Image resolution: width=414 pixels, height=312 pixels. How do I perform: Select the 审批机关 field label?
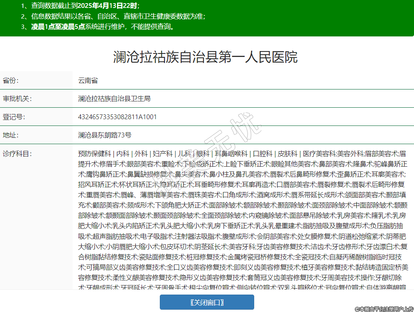17,99
